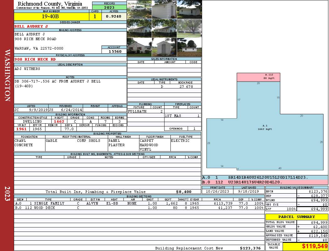Click the yellow PARCEL SUMMARY header
The height and width of the screenshot is (251, 329).
coord(296,217)
